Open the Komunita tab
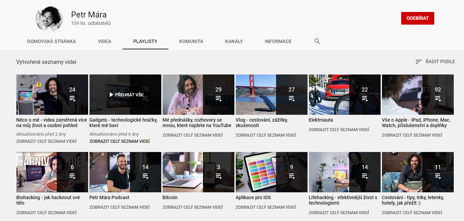Image resolution: width=464 pixels, height=221 pixels. tap(191, 41)
